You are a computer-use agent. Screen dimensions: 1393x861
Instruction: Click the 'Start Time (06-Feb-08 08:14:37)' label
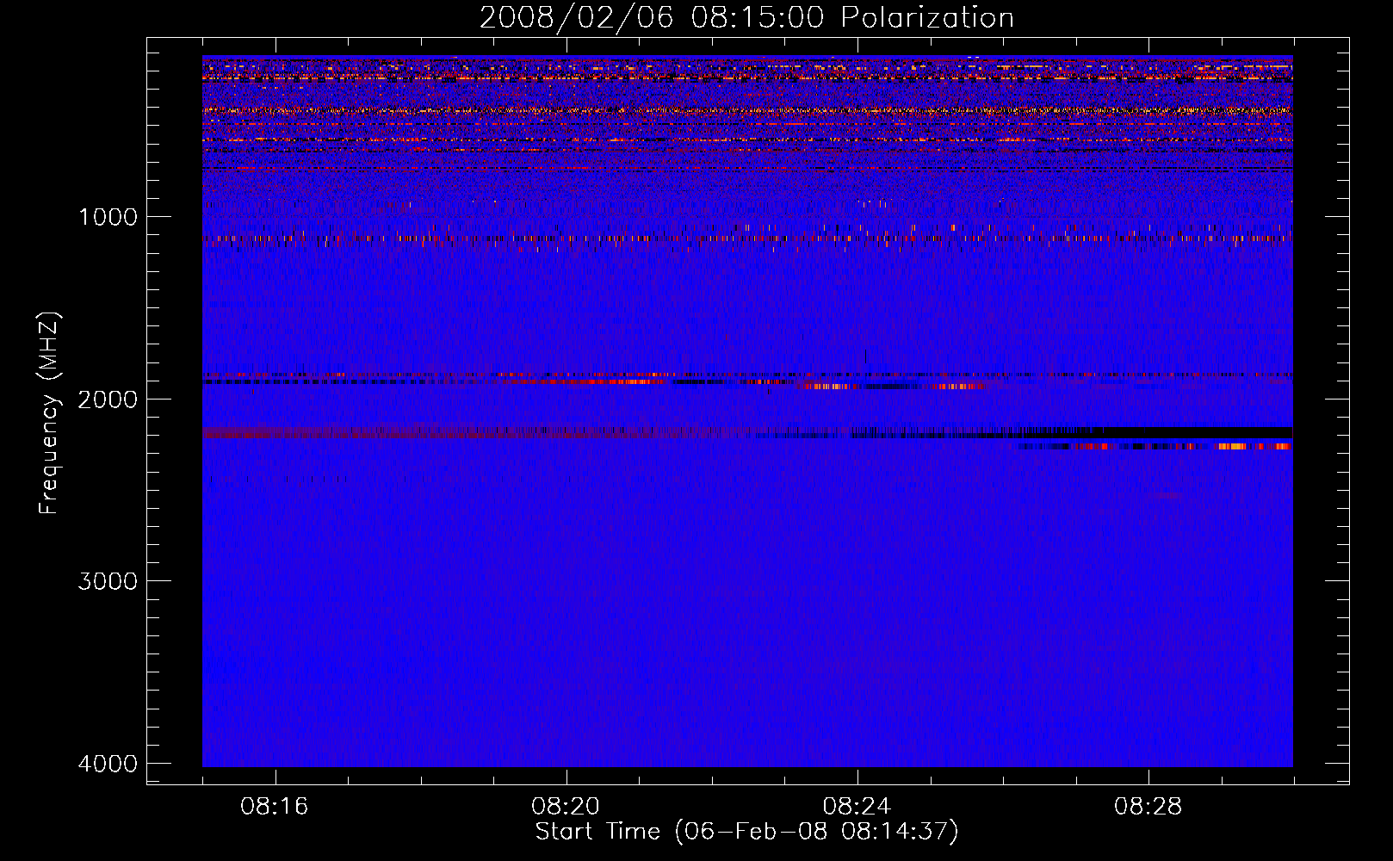746,832
